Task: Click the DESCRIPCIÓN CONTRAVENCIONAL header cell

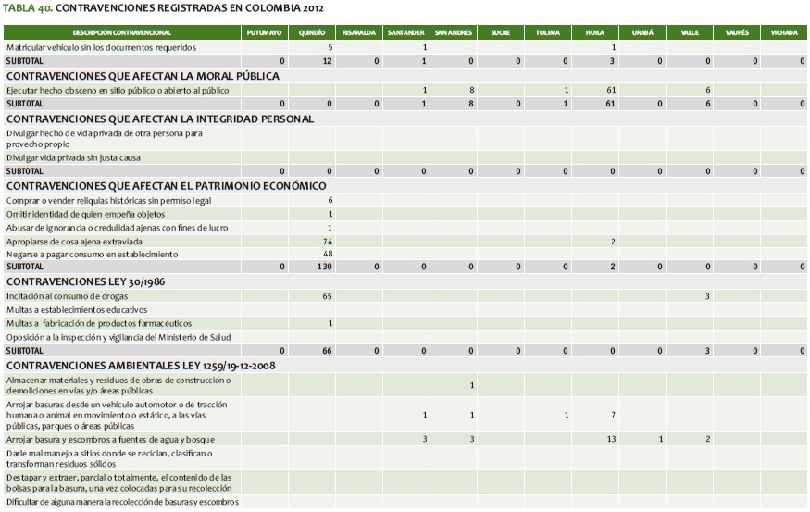Action: tap(121, 32)
